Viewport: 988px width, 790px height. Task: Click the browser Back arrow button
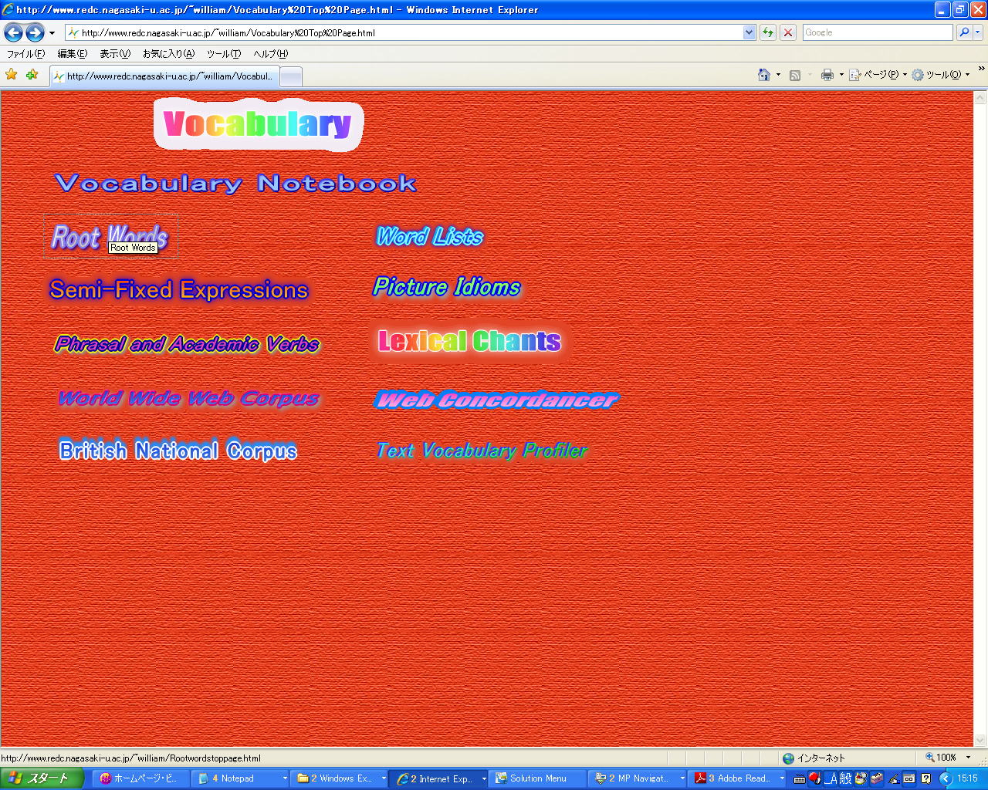pos(13,32)
